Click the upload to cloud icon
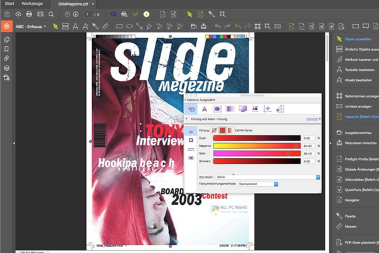 click(18, 15)
